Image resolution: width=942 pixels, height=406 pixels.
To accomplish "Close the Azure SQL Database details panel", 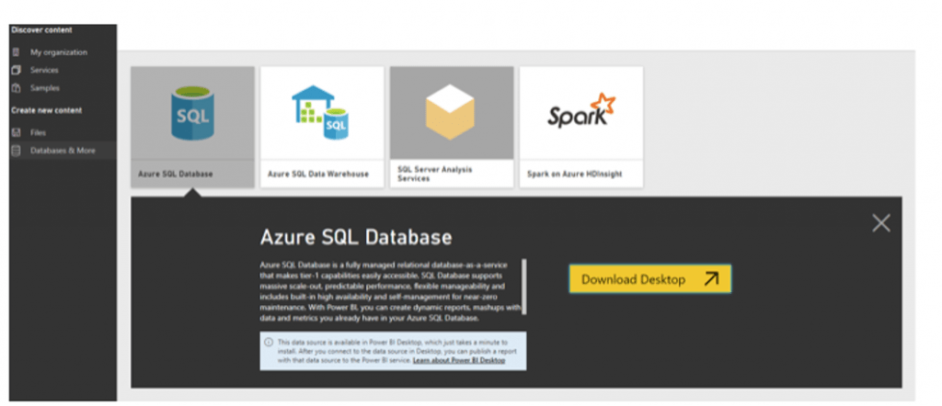I will (880, 223).
